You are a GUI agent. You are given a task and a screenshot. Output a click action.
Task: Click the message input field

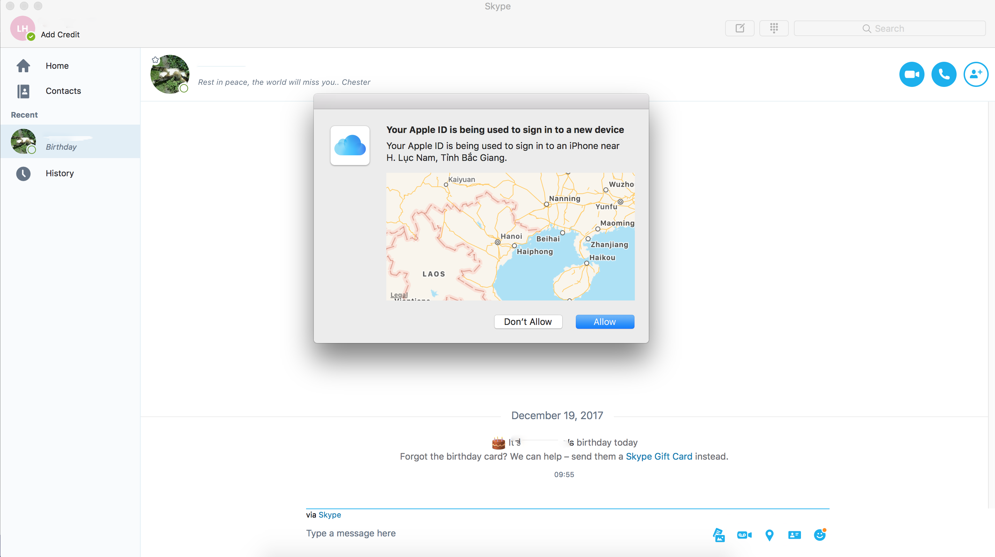click(502, 533)
